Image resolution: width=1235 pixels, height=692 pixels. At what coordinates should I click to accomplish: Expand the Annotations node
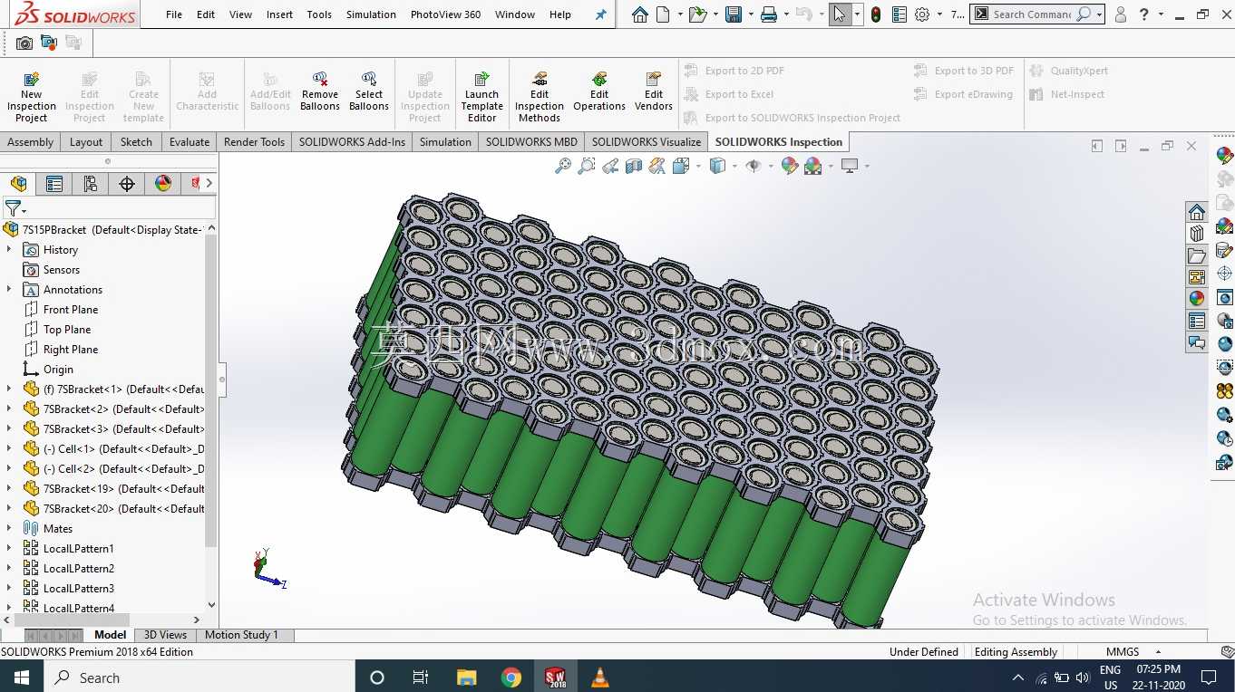click(9, 290)
